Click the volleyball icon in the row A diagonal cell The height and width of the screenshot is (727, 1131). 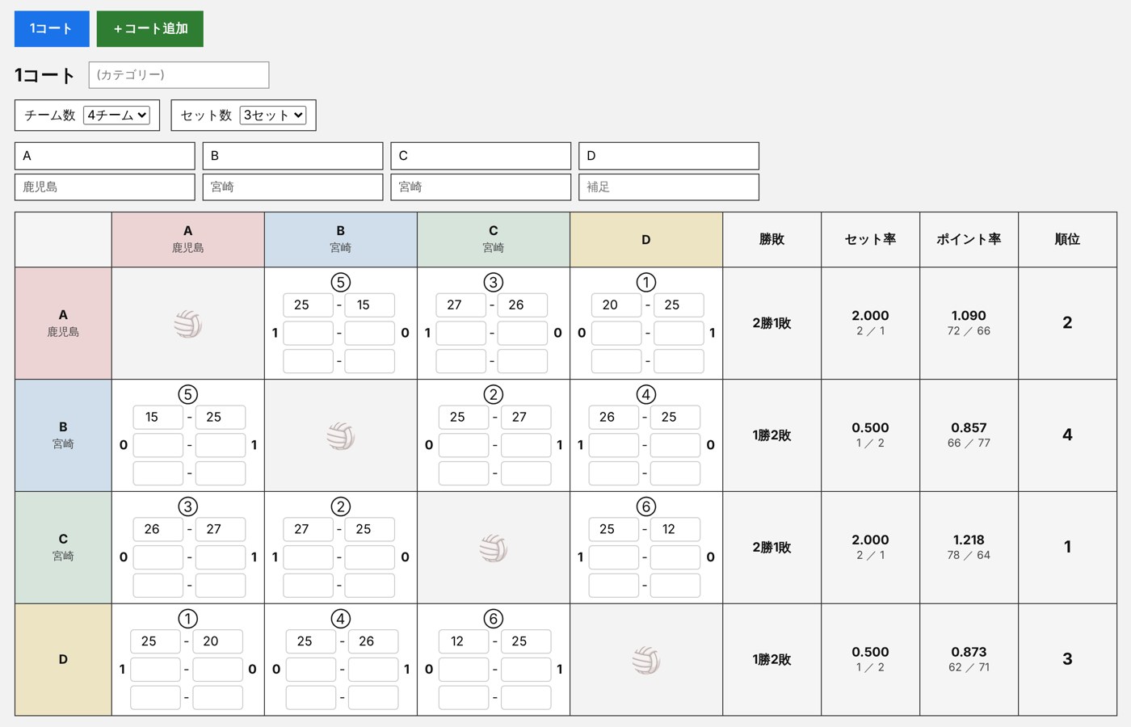tap(188, 324)
